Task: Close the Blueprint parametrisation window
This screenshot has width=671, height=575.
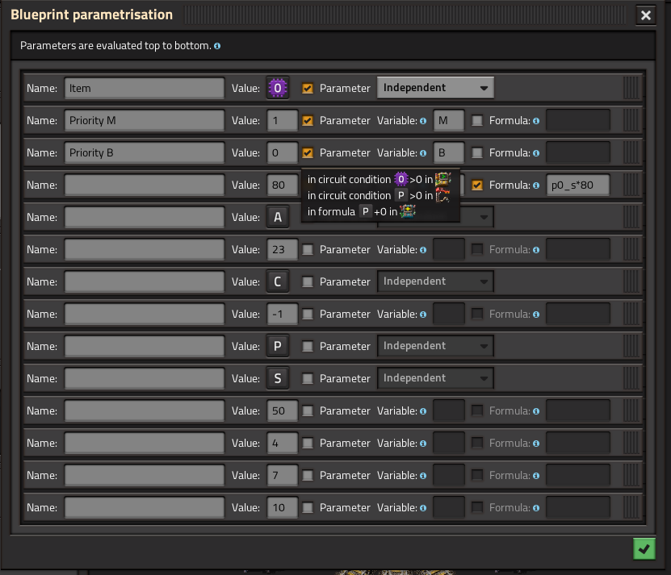Action: pyautogui.click(x=646, y=15)
